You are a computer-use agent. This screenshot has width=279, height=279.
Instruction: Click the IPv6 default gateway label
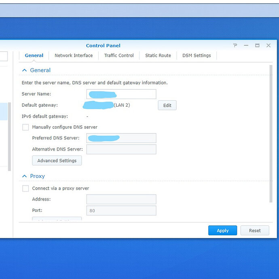coord(45,116)
